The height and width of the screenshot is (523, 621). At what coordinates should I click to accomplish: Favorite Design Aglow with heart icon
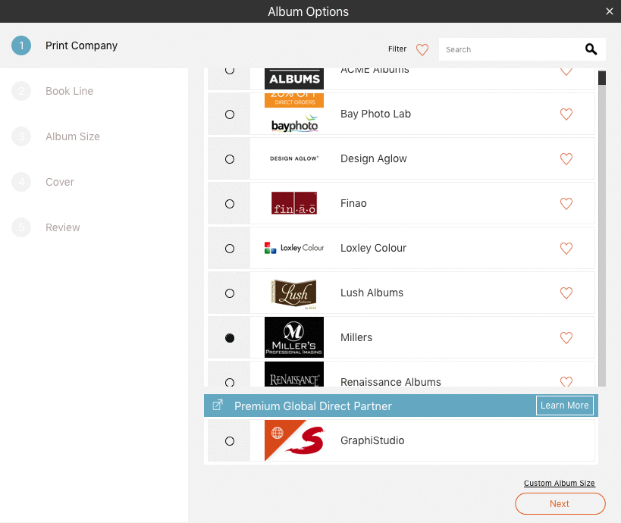[566, 158]
